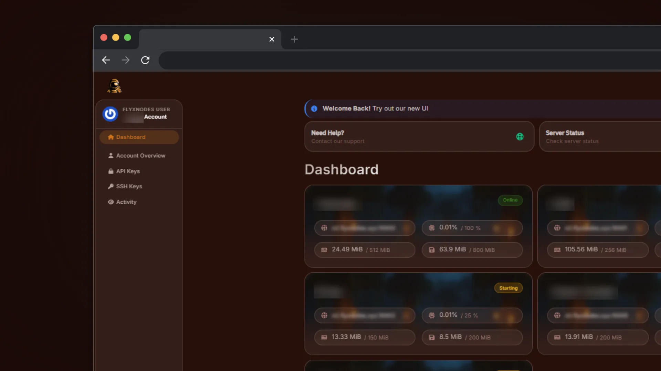Open a new browser tab
Image resolution: width=661 pixels, height=371 pixels.
coord(294,39)
